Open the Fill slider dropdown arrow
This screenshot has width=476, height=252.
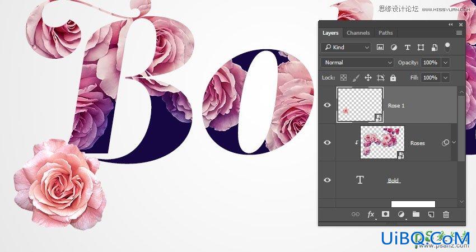click(x=445, y=78)
